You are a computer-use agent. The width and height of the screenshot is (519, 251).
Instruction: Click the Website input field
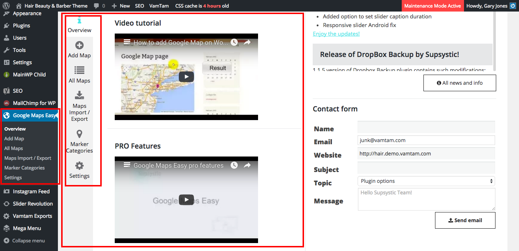[x=426, y=153]
